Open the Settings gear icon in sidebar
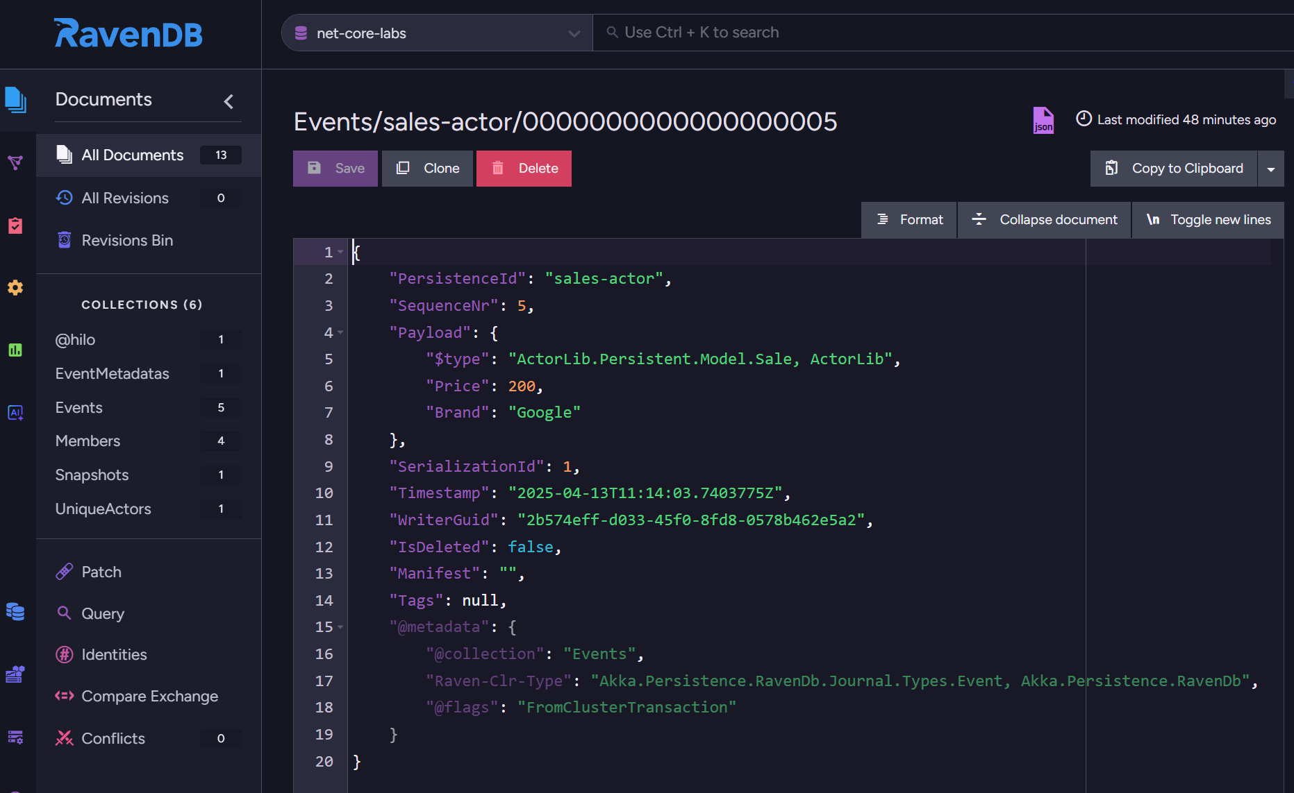1294x793 pixels. 15,287
